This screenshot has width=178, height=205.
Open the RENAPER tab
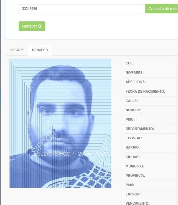(40, 50)
